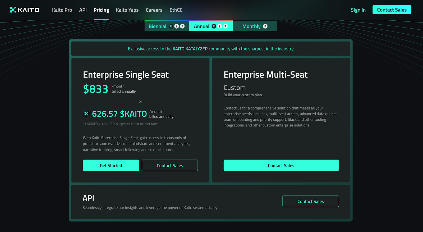Click the Ethereum icon in the Annual tab
Screen dimensions: 423x232
220,26
